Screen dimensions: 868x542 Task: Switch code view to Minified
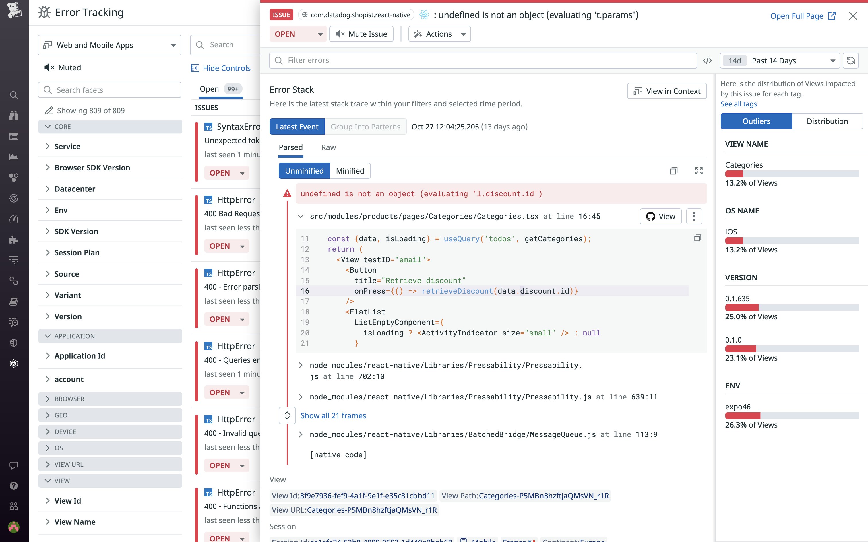click(350, 171)
